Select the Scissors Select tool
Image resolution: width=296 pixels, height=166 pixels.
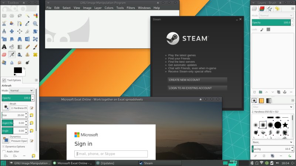(4, 24)
